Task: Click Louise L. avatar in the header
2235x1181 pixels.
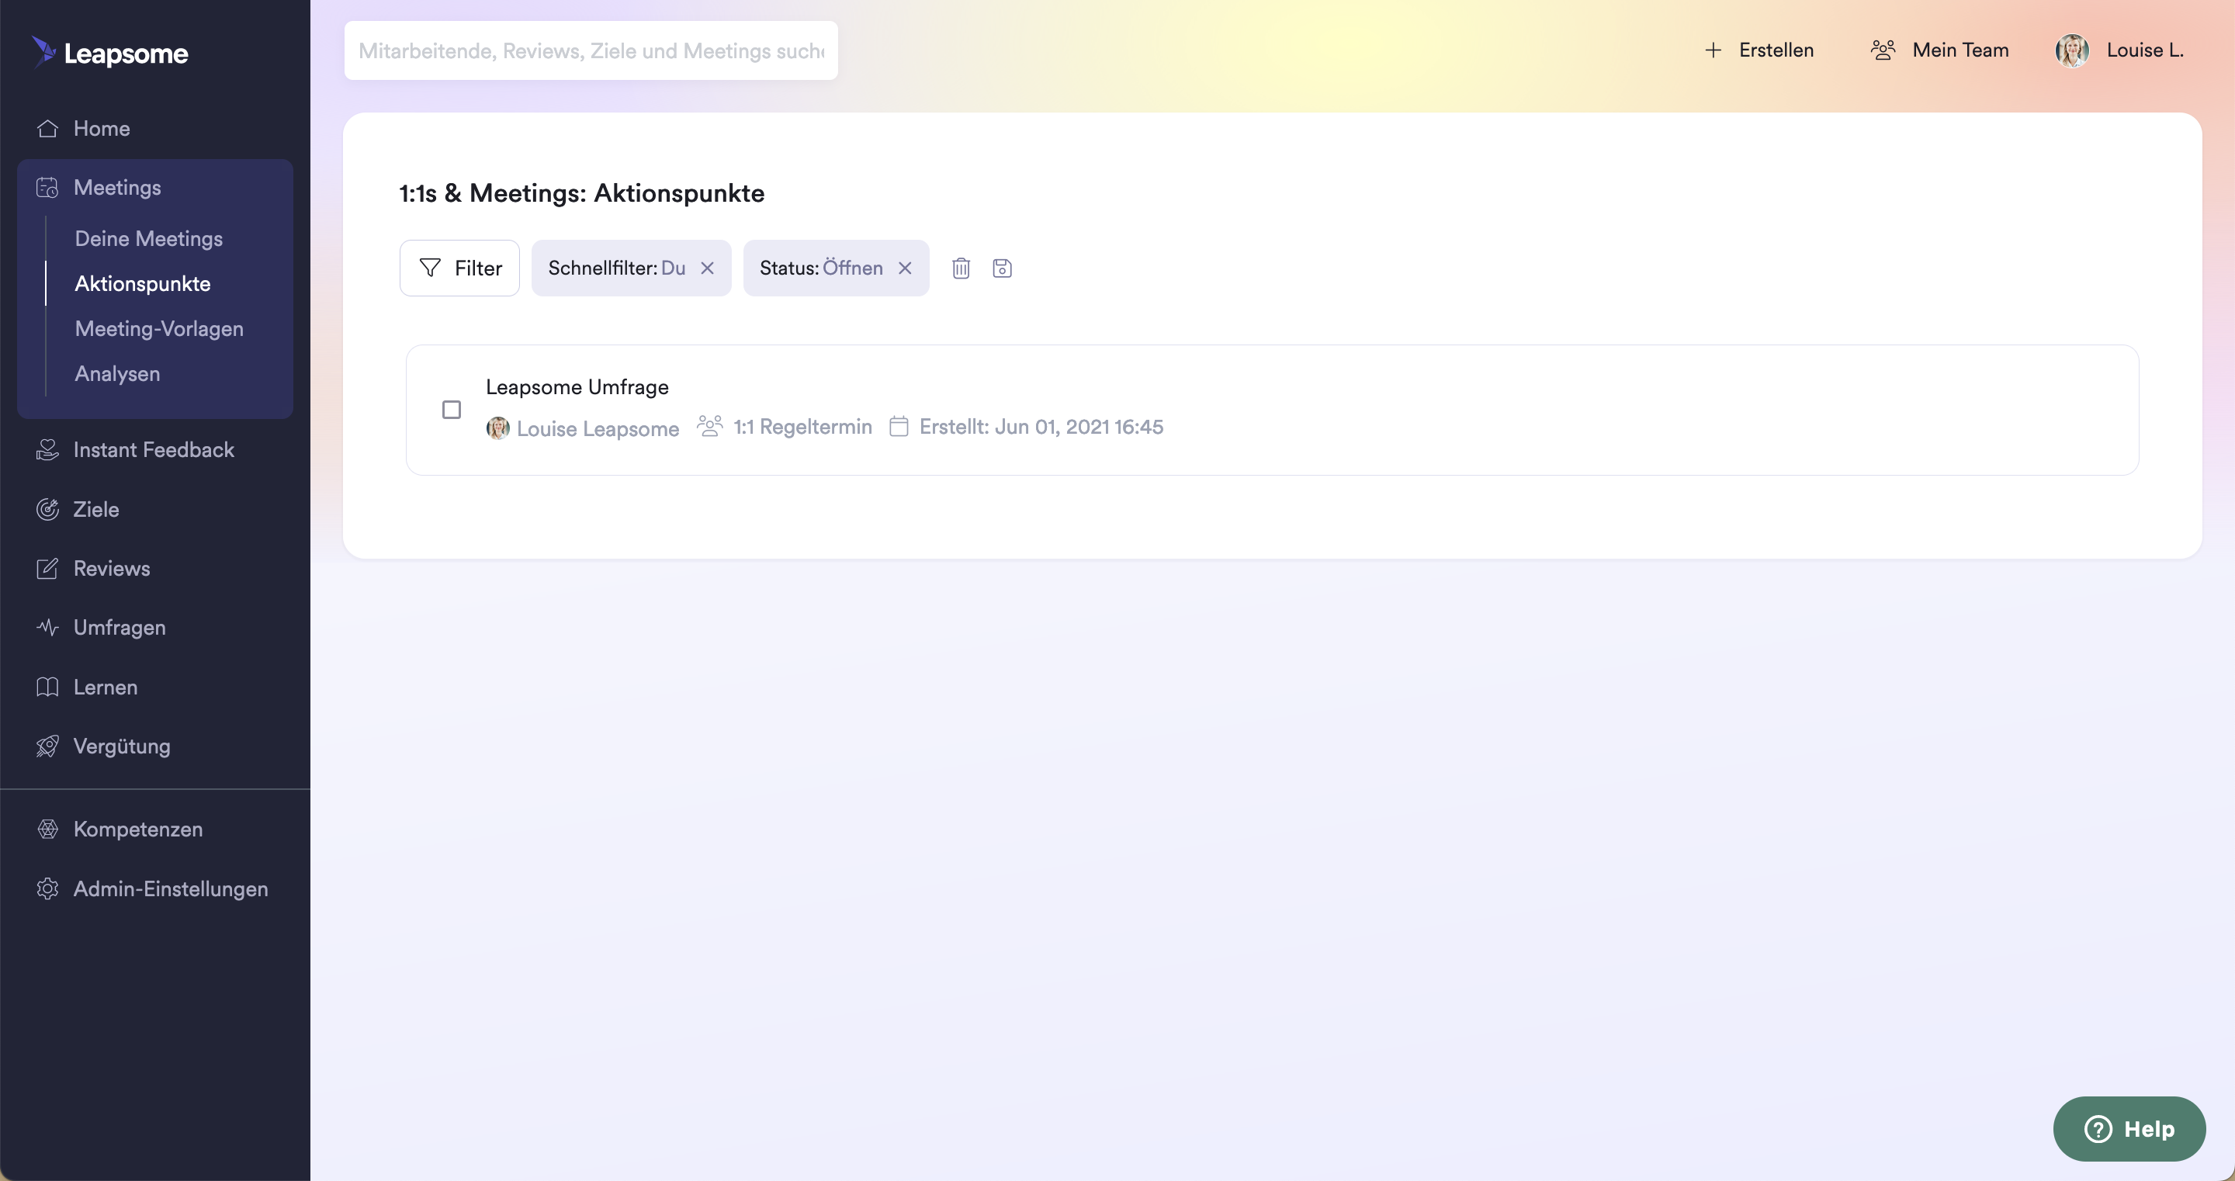Action: 2072,50
